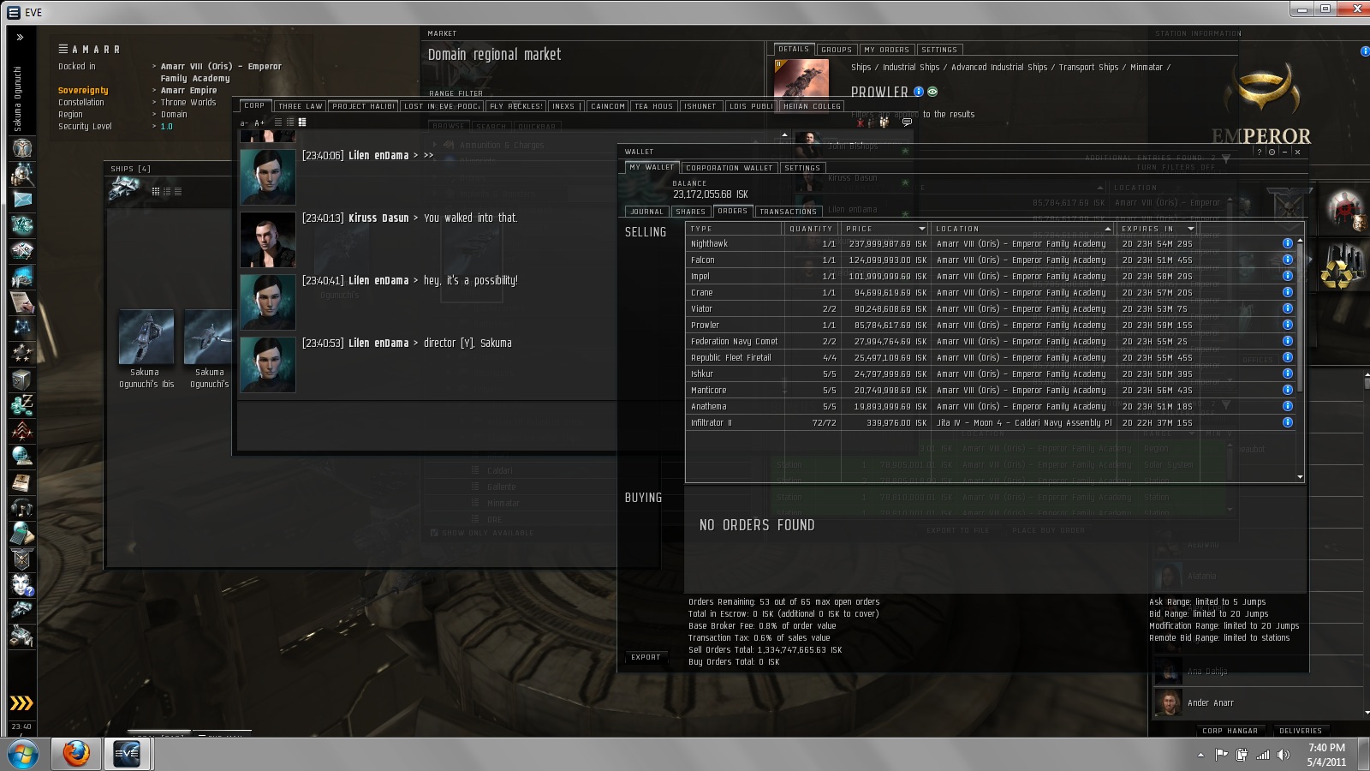The height and width of the screenshot is (771, 1370).
Task: Open the Character Sheet icon in Neocom
Action: 22,148
